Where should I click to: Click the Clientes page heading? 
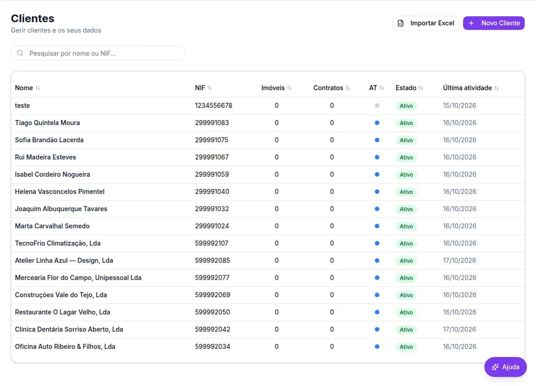33,19
